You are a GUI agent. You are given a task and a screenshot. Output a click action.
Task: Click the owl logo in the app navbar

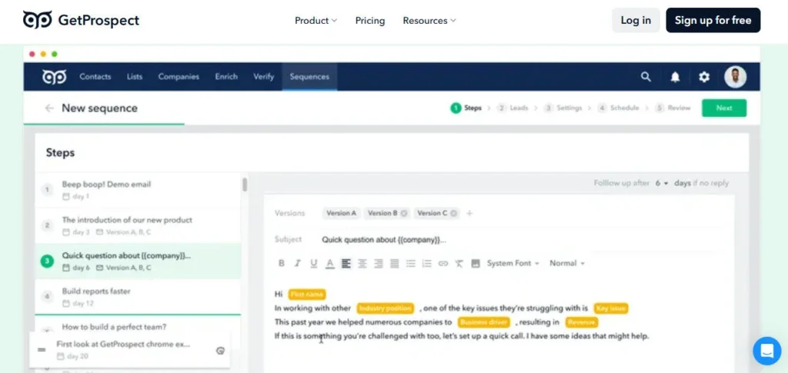click(55, 77)
